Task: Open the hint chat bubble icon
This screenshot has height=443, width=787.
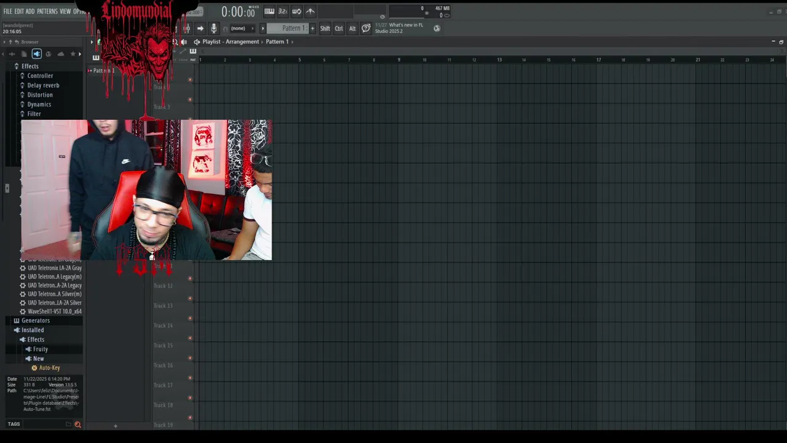Action: point(366,28)
